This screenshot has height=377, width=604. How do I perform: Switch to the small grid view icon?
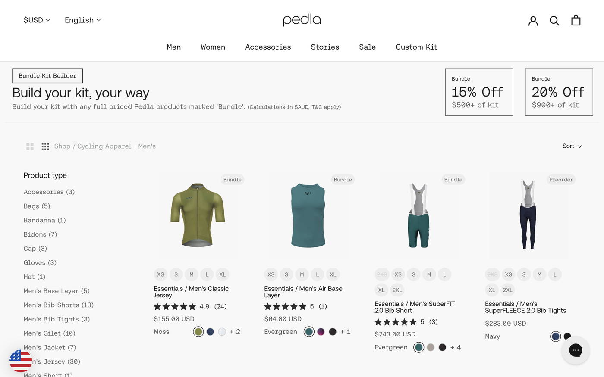(x=45, y=146)
